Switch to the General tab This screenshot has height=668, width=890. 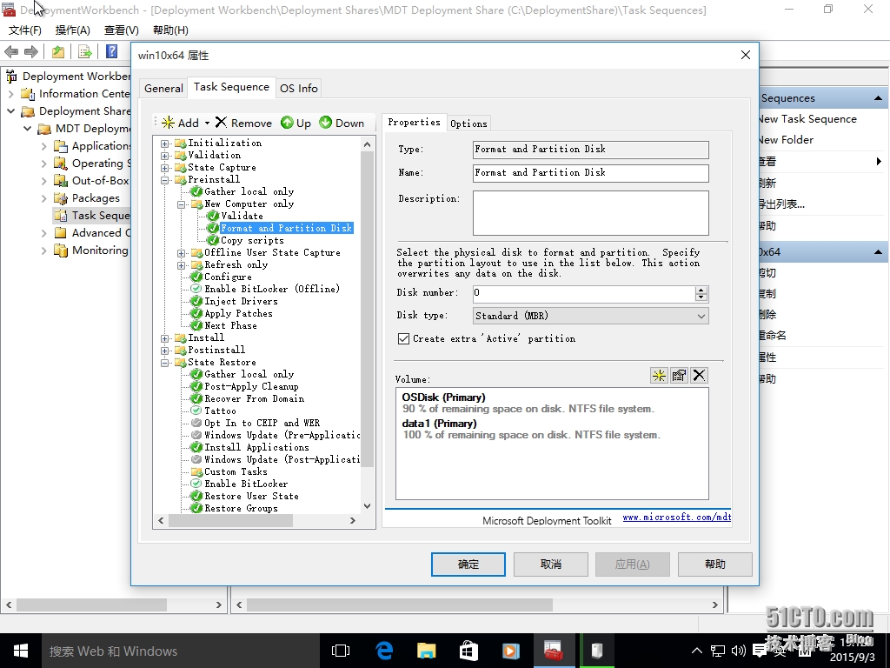pos(163,88)
